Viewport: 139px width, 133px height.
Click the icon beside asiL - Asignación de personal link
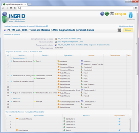tap(56, 42)
